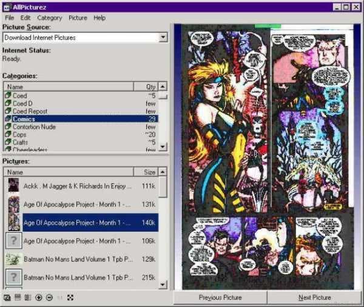This screenshot has width=364, height=307.
Task: Click the ~20 quantity for Cops
Action: coord(150,135)
